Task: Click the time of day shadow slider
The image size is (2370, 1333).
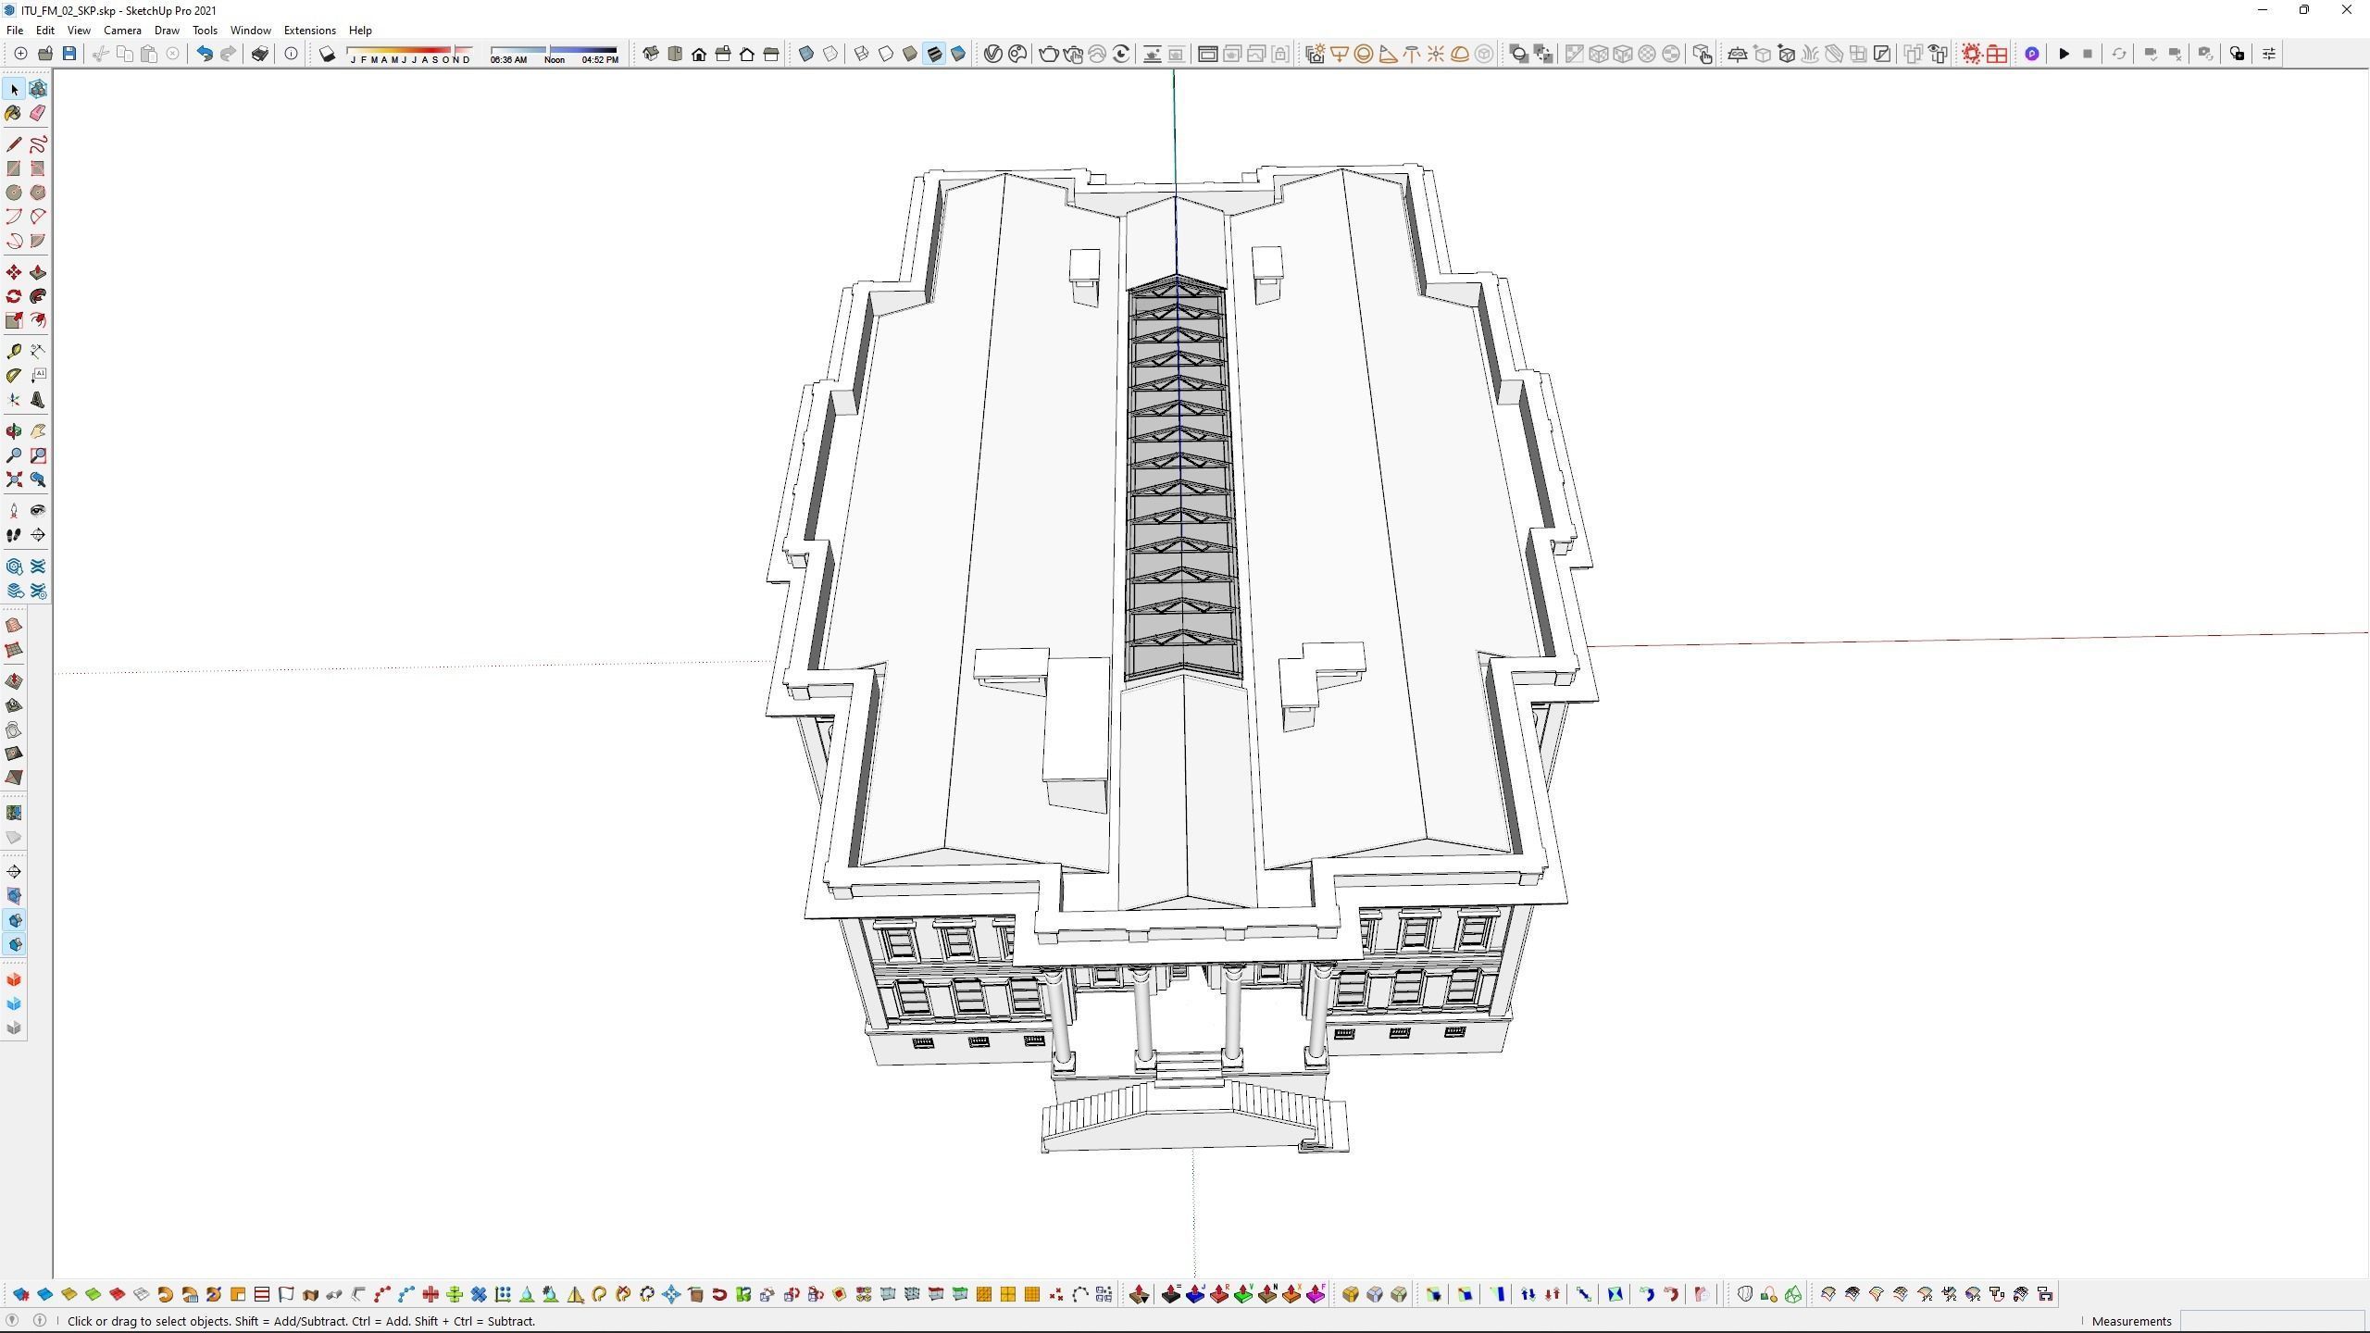Action: tap(554, 54)
